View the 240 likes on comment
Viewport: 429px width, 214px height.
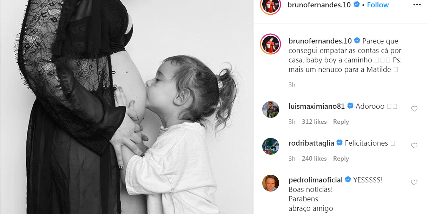click(314, 159)
